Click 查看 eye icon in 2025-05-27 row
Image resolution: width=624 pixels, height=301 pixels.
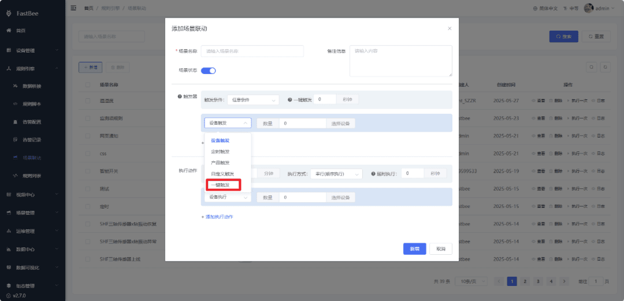click(534, 101)
